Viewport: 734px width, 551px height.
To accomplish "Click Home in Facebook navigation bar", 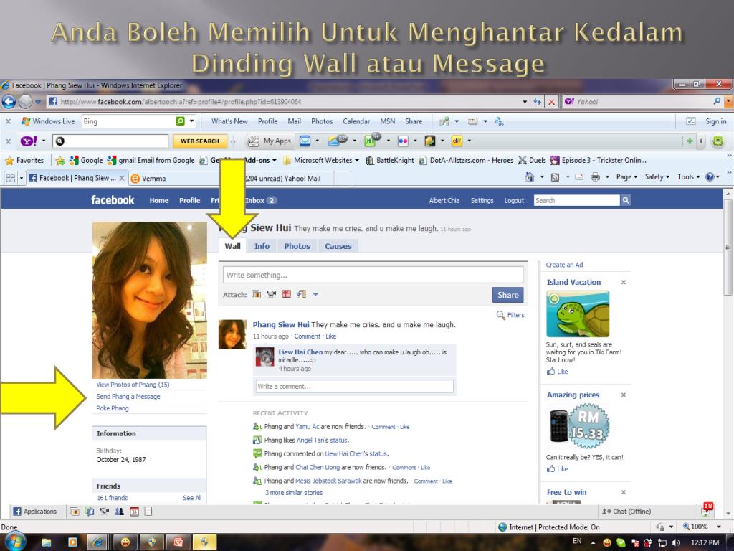I will point(158,201).
